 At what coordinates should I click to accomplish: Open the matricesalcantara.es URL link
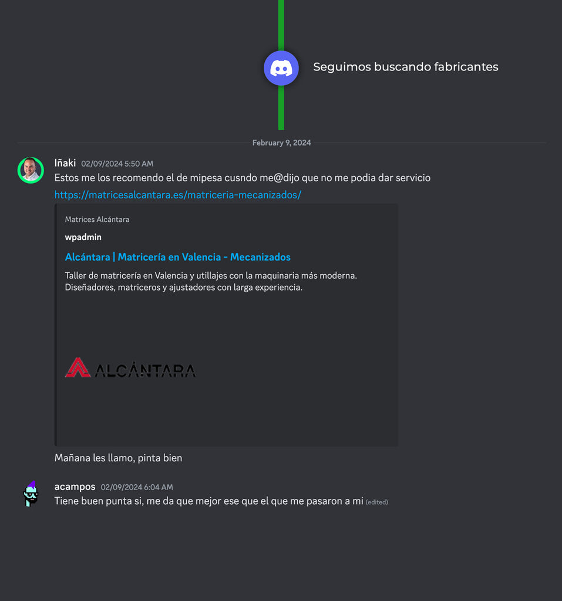(x=177, y=195)
